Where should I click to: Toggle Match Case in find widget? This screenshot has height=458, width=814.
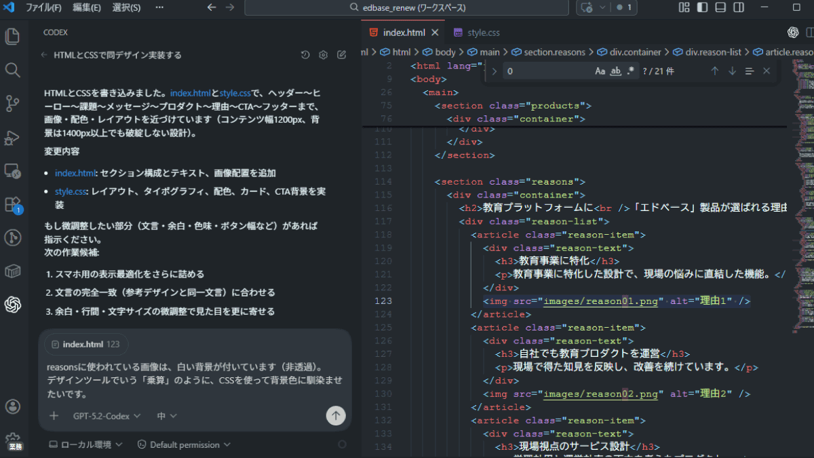600,71
